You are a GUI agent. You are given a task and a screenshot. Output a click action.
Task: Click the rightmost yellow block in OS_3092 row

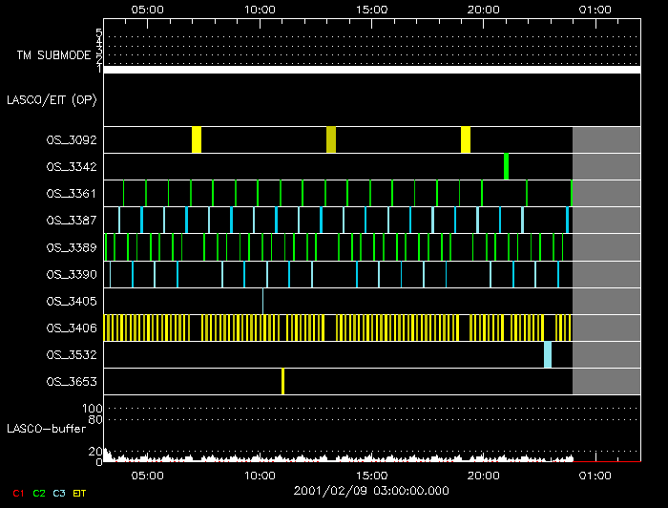point(466,139)
